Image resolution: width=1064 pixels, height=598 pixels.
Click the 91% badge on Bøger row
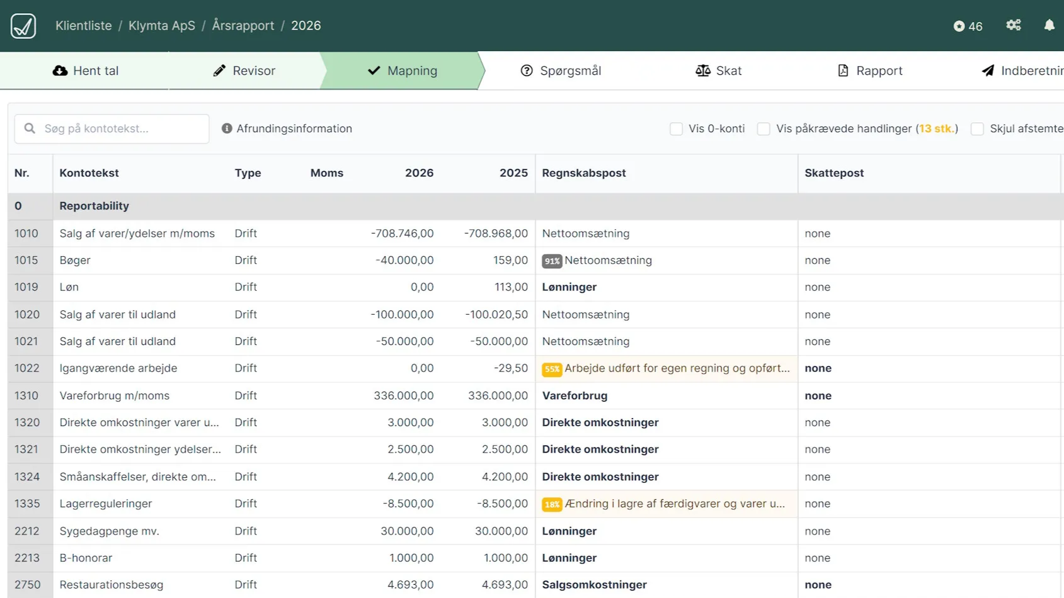(552, 261)
